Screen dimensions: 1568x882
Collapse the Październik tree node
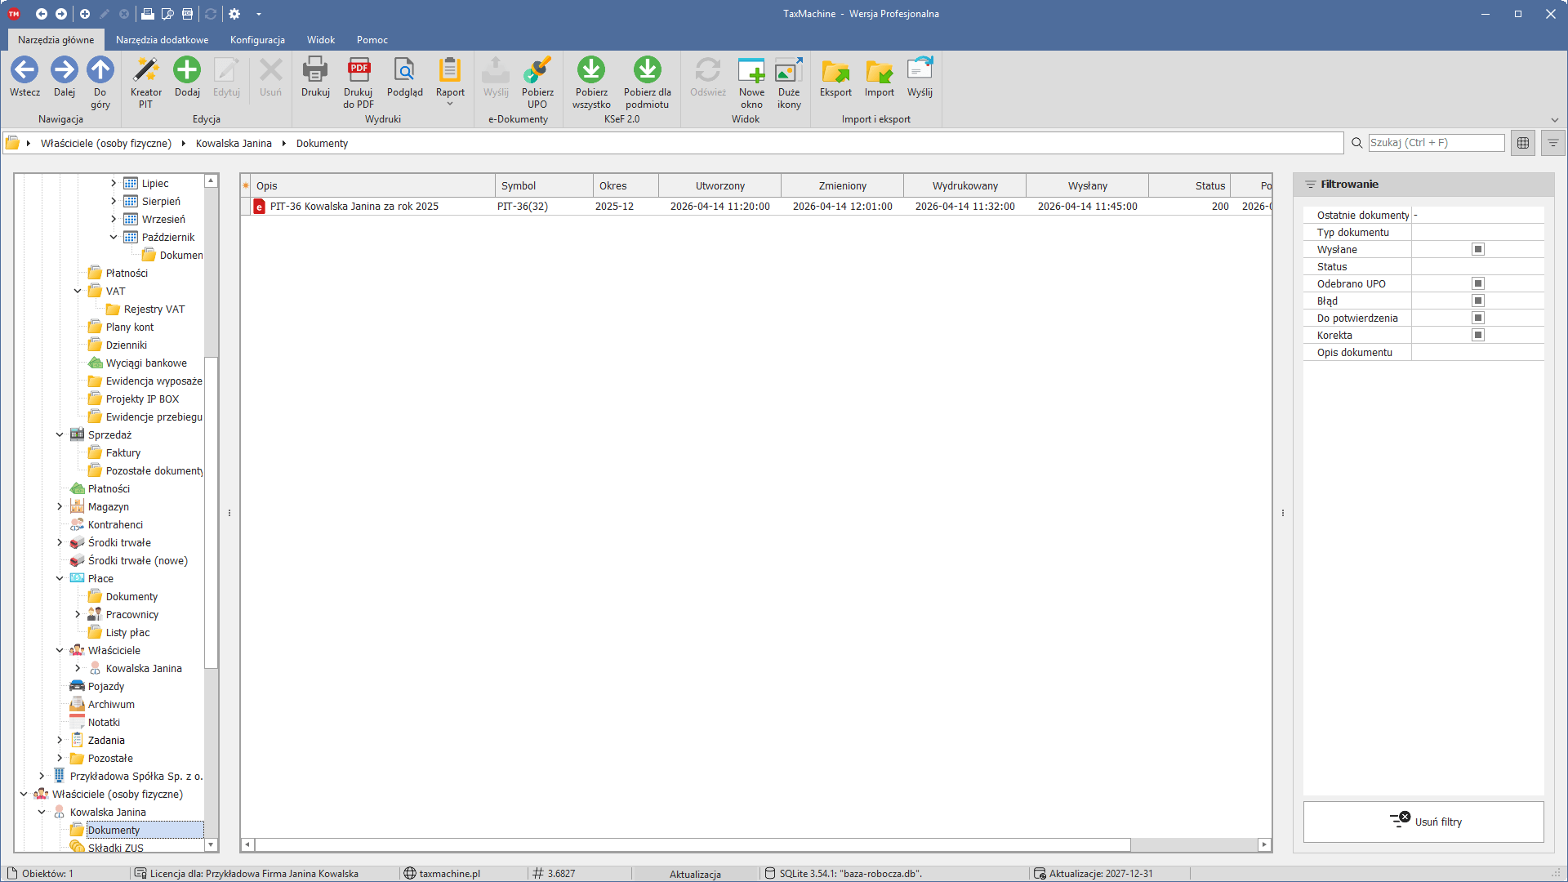pos(114,237)
